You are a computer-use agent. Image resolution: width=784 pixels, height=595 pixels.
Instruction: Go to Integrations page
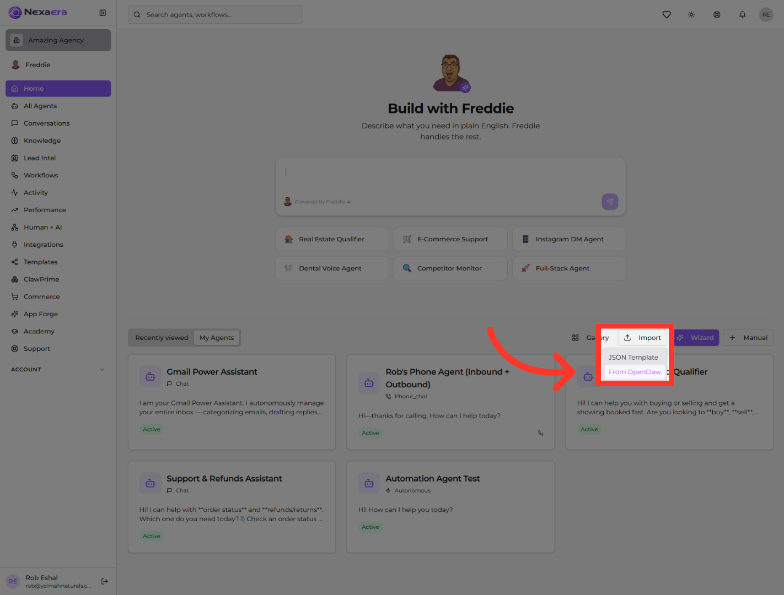[x=58, y=245]
